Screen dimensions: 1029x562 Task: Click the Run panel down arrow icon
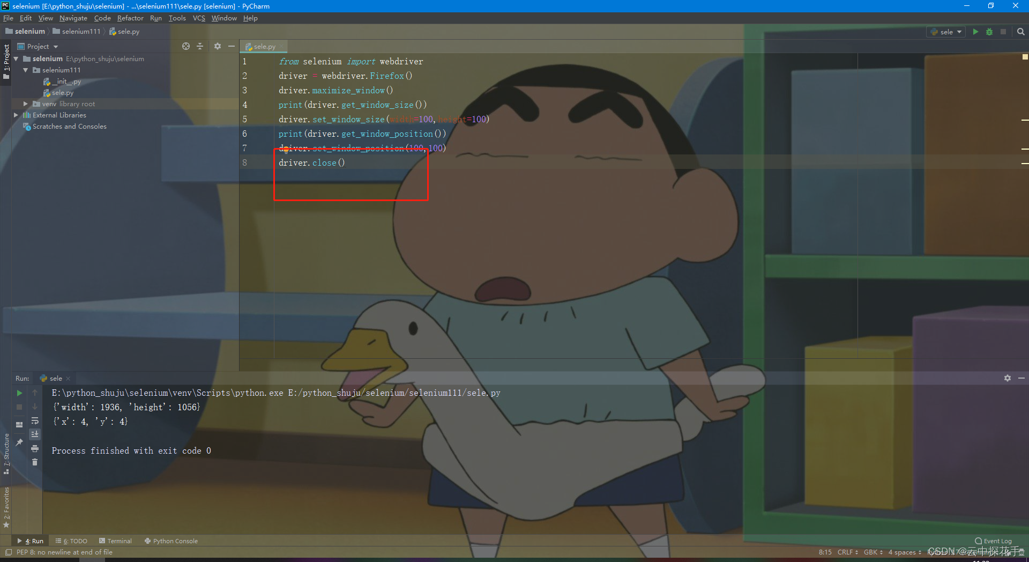[x=35, y=407]
